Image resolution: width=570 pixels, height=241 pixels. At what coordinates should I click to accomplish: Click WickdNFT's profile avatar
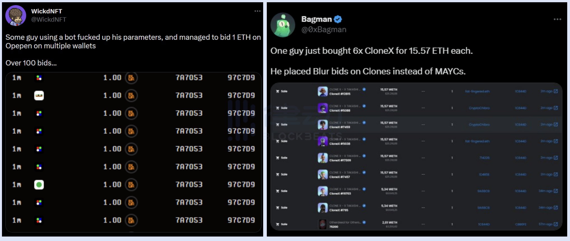[16, 16]
